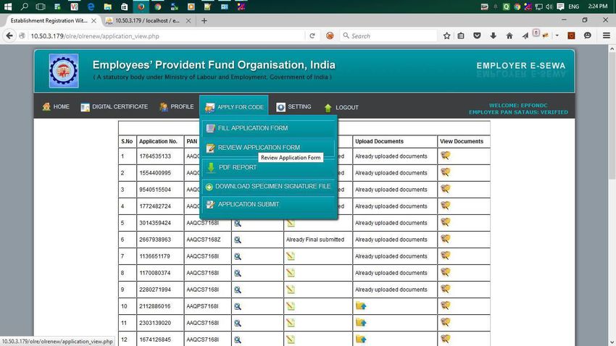The image size is (616, 346).
Task: Select APPLICATION SUBMIT menu entry
Action: click(269, 204)
